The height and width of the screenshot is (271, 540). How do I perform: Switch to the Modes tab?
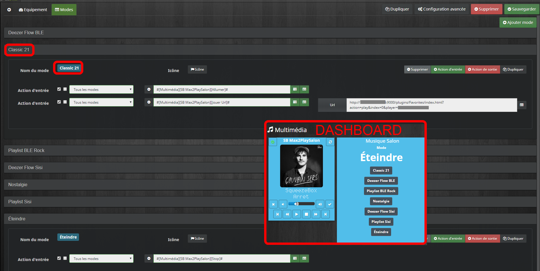pos(64,10)
